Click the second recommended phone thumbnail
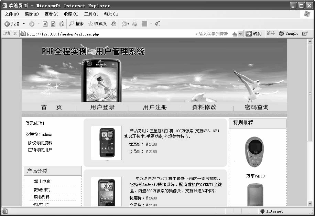This screenshot has width=315, height=216. pos(255,195)
